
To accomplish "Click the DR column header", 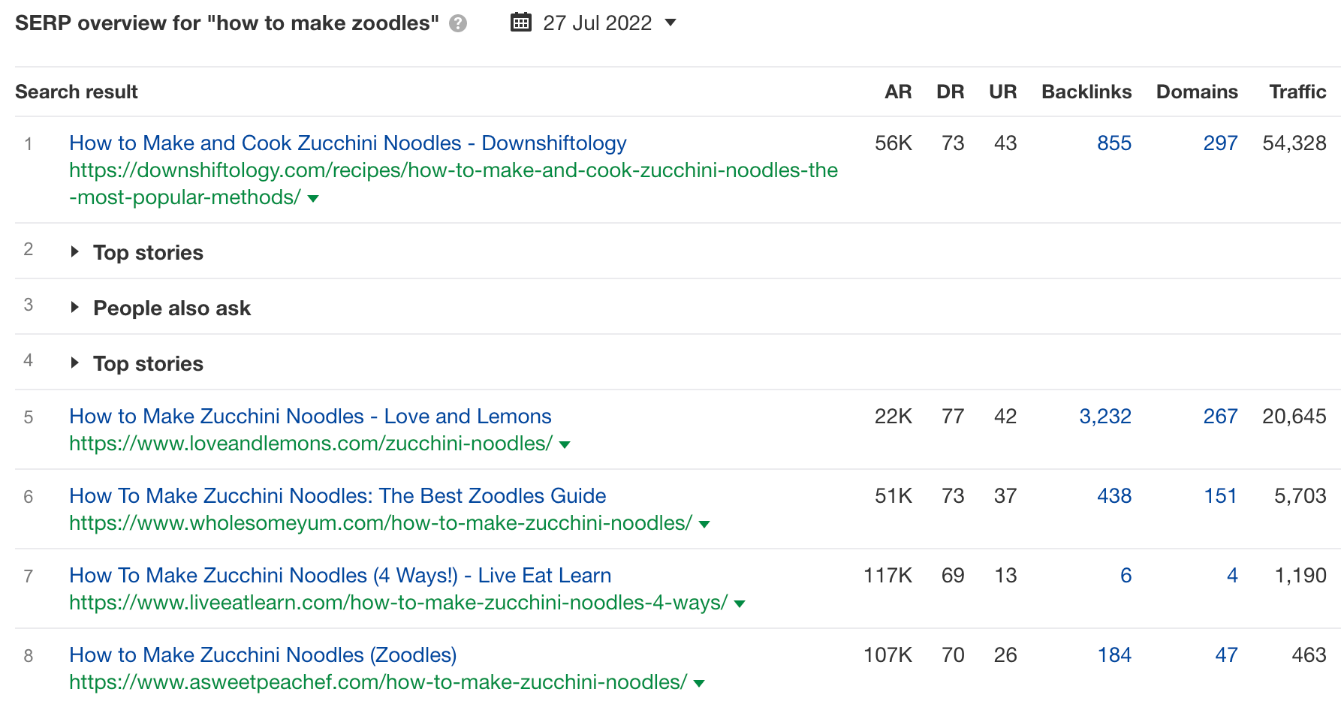I will pos(950,92).
